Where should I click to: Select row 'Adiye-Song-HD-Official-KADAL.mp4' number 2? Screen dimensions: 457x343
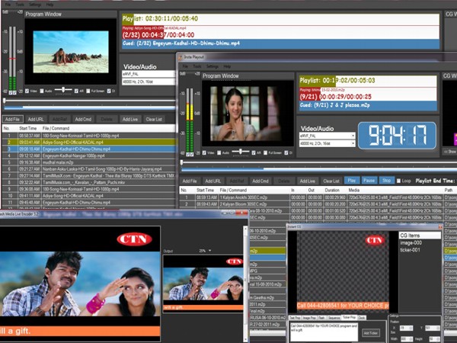pos(89,143)
